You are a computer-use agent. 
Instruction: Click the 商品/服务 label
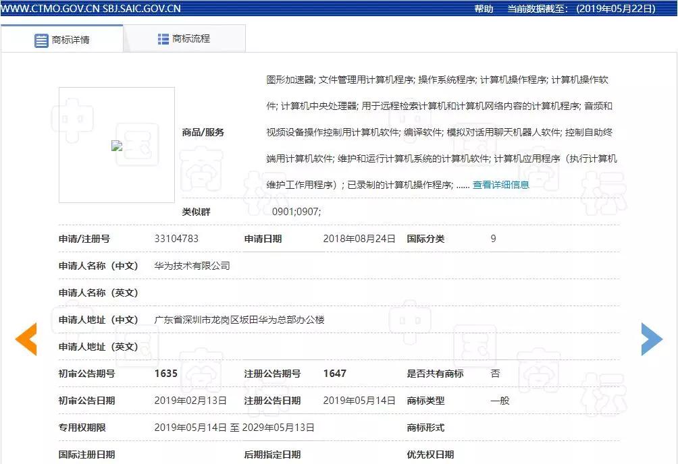[x=203, y=132]
